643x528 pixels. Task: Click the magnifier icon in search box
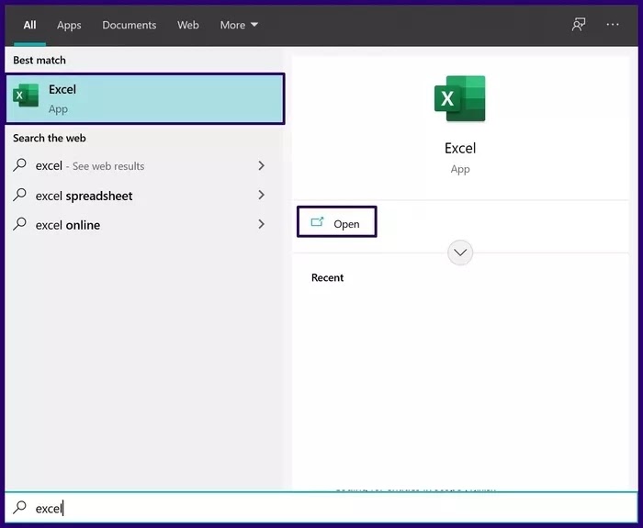pyautogui.click(x=19, y=508)
